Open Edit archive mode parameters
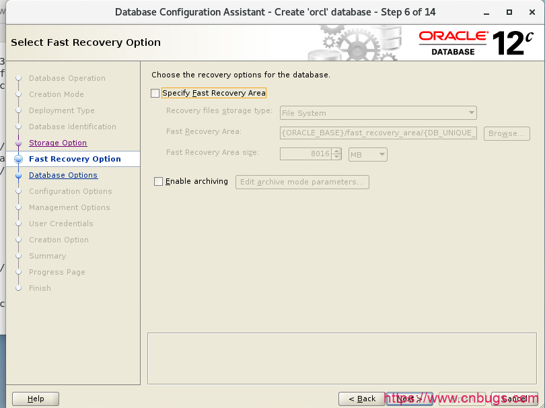Viewport: 545px width, 408px height. (302, 182)
